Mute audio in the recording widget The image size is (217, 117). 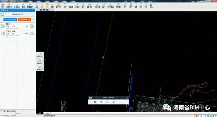101,102
